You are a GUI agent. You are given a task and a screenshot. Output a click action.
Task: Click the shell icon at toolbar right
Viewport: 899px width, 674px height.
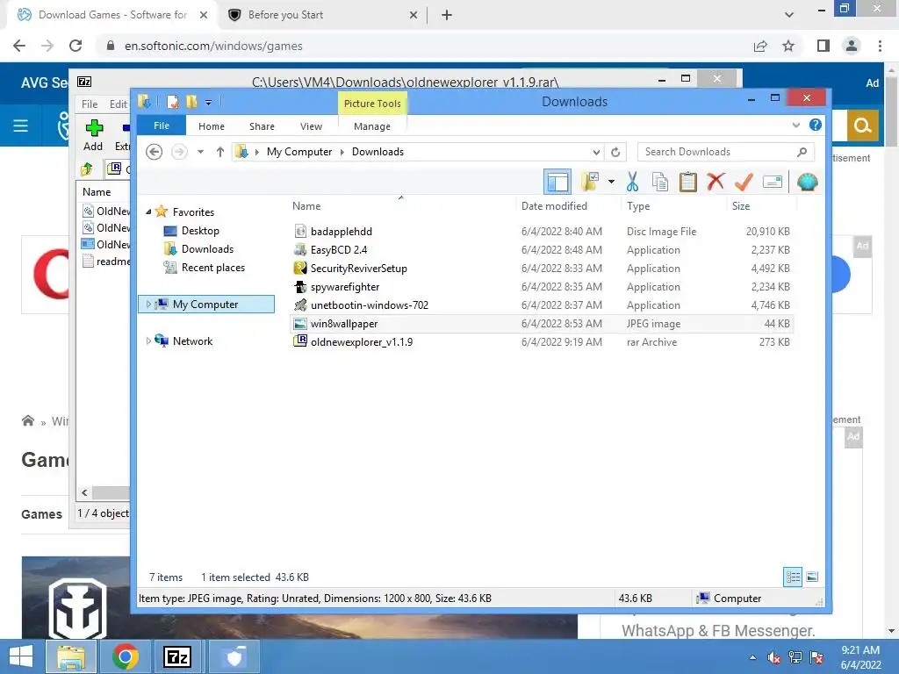tap(808, 183)
